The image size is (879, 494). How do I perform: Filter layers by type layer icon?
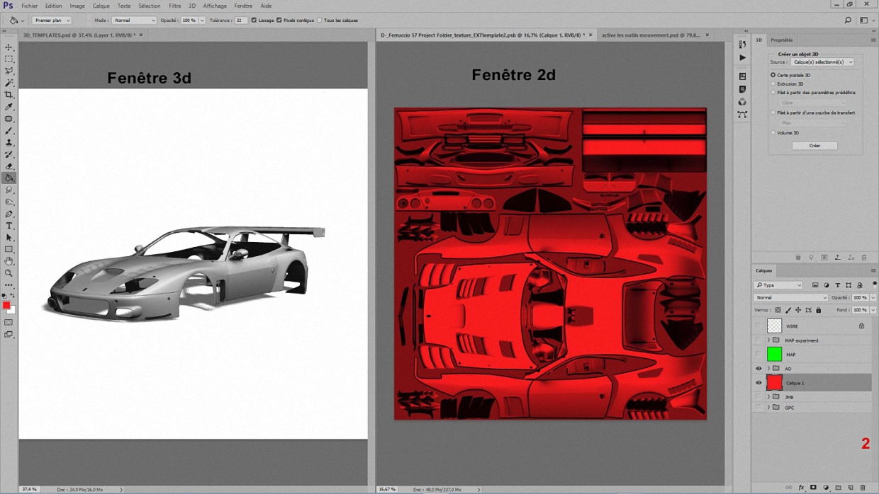pyautogui.click(x=837, y=285)
